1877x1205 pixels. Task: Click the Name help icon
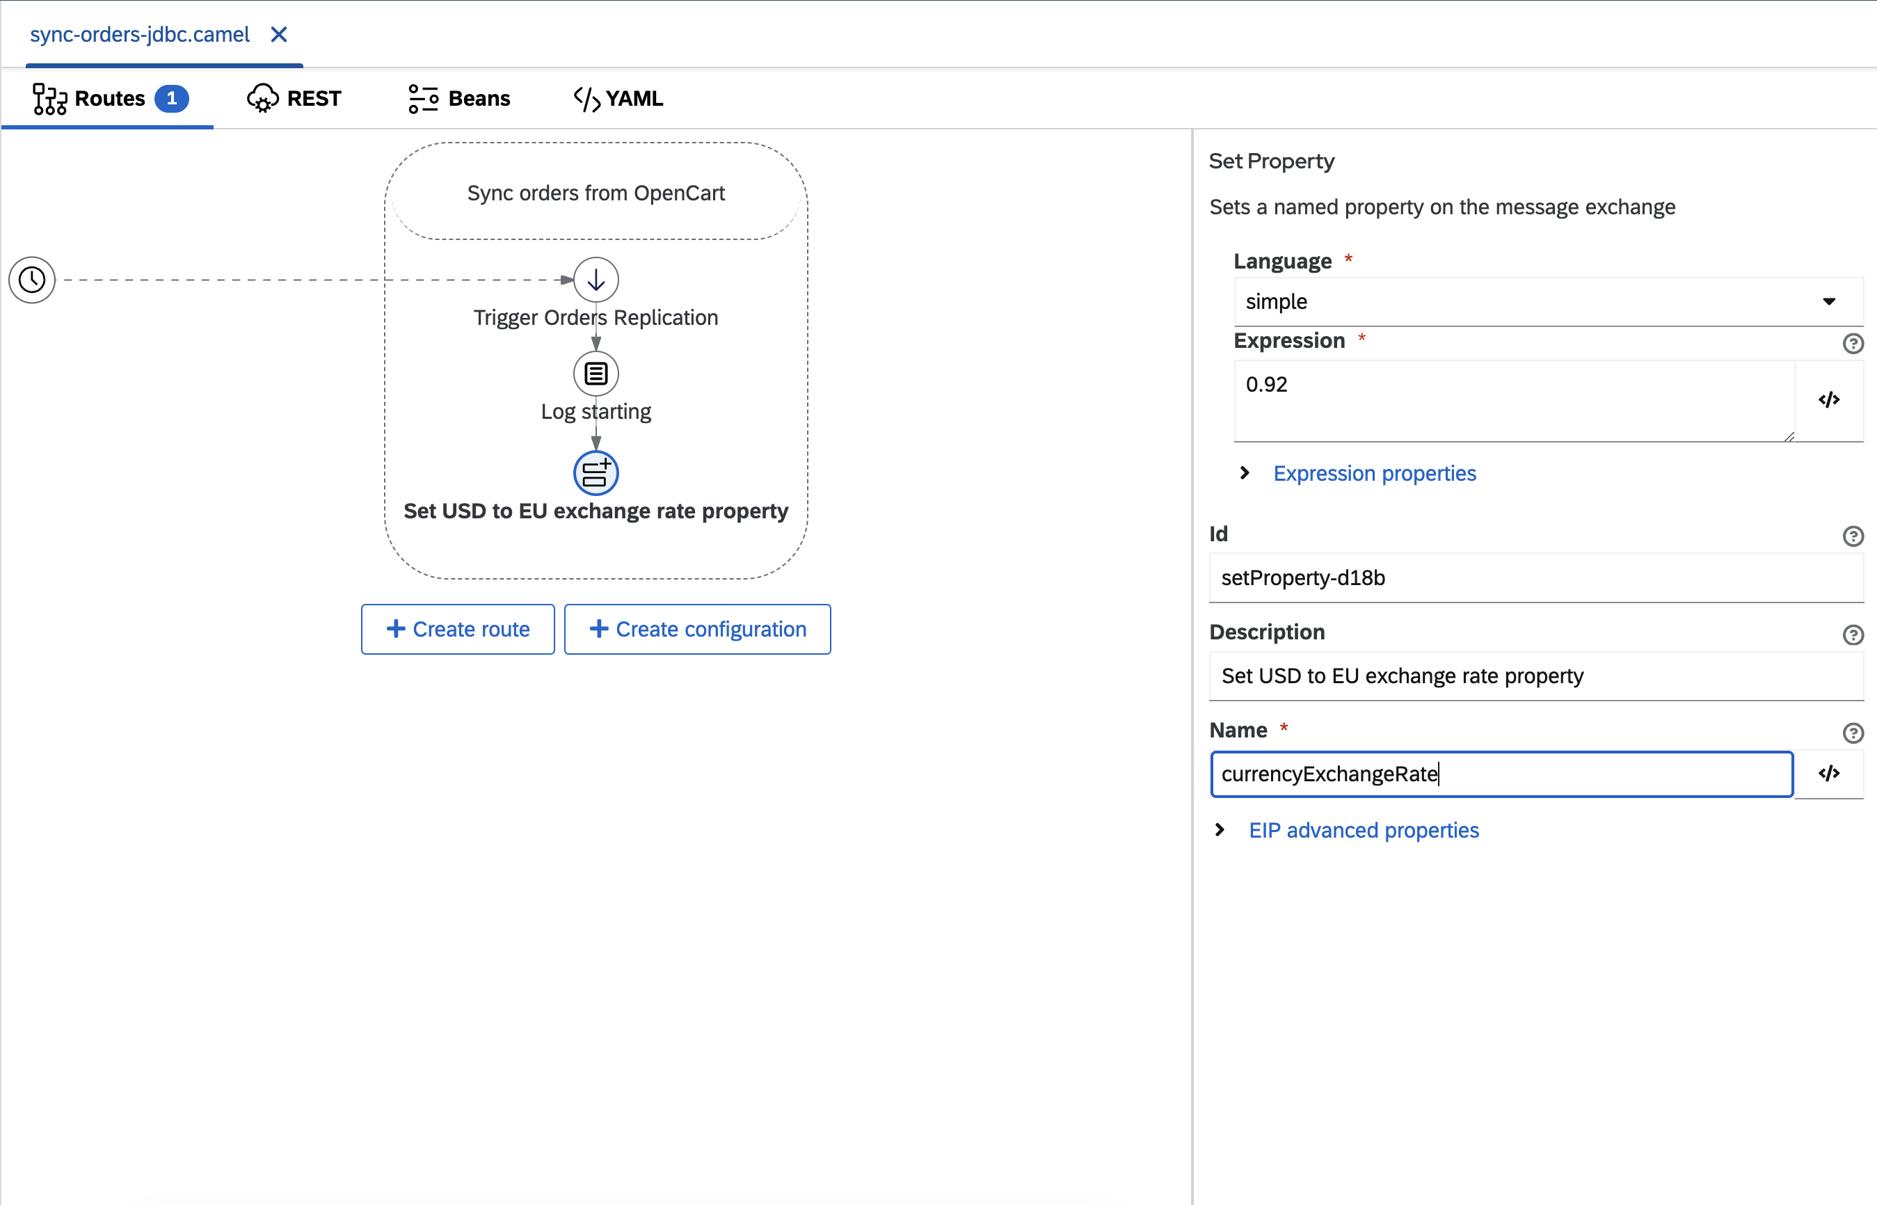click(1853, 733)
